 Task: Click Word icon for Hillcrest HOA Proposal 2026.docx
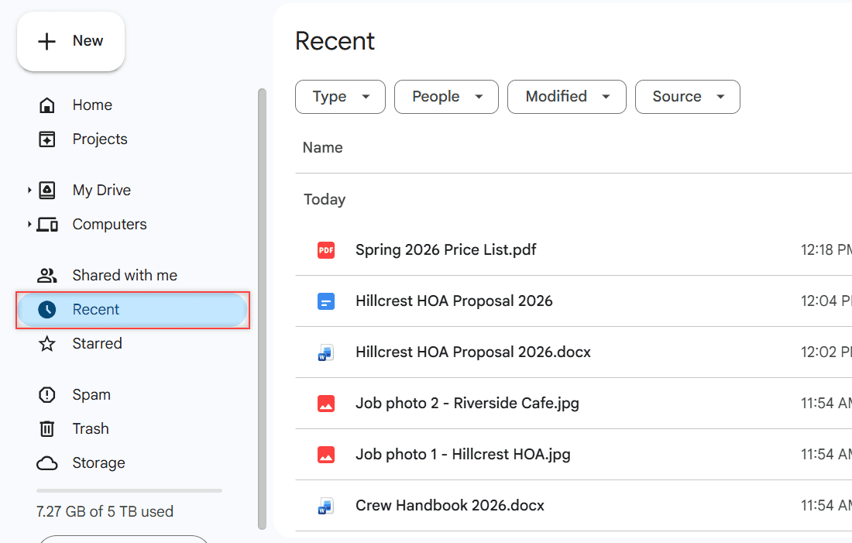coord(326,352)
